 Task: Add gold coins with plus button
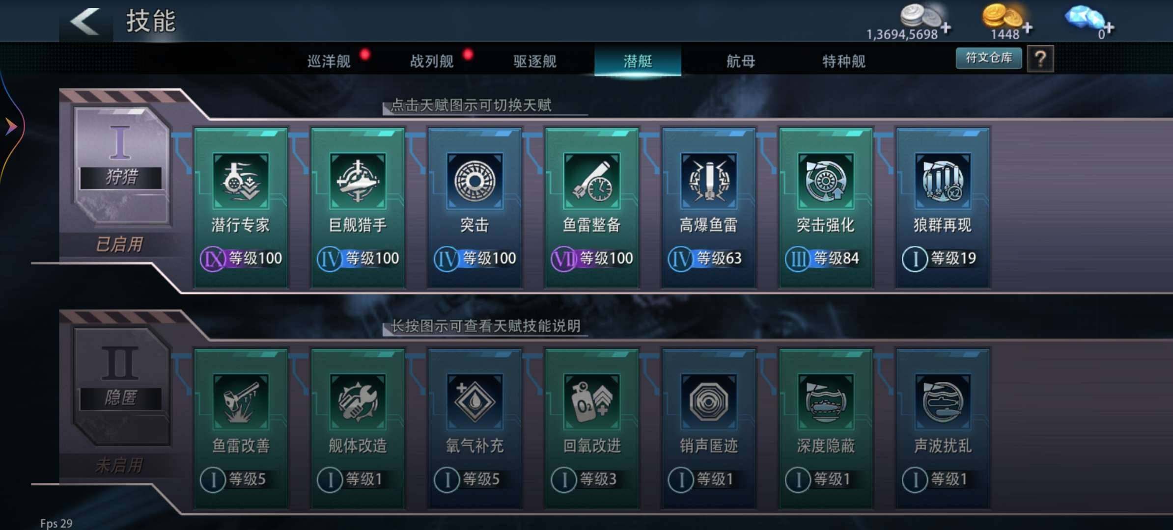pyautogui.click(x=1027, y=27)
